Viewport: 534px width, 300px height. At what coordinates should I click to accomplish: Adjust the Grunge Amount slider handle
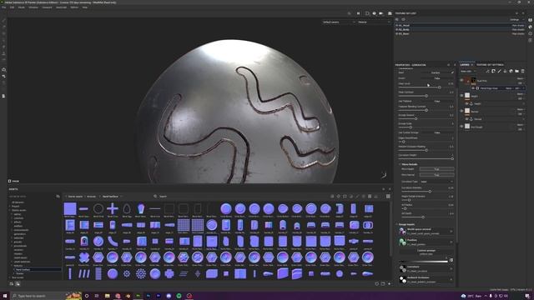[x=416, y=118]
